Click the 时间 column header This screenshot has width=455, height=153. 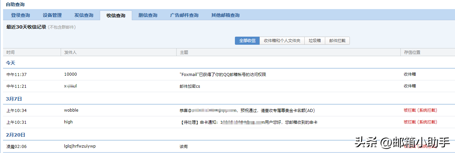coord(10,52)
